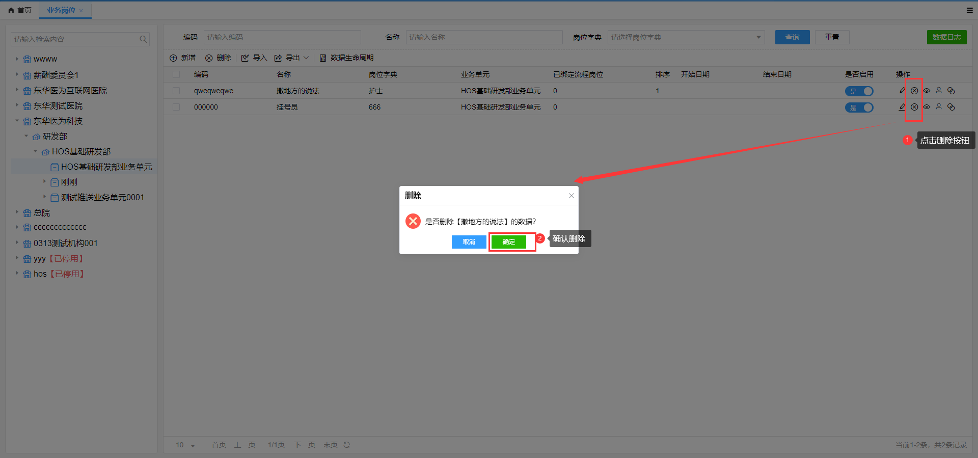
Task: Open the page size dropdown showing 10
Action: (x=185, y=445)
